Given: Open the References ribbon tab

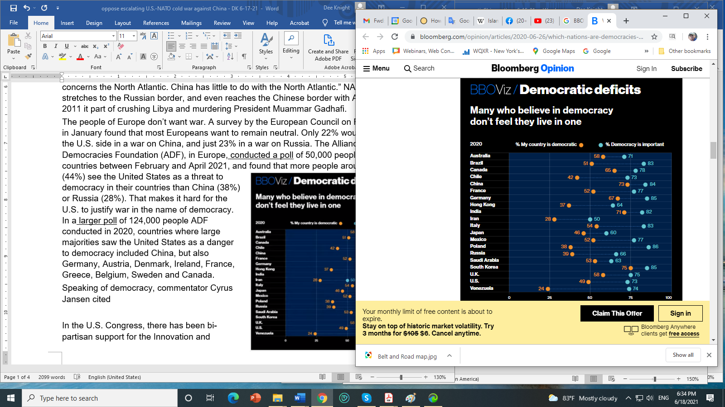Looking at the screenshot, I should [156, 23].
